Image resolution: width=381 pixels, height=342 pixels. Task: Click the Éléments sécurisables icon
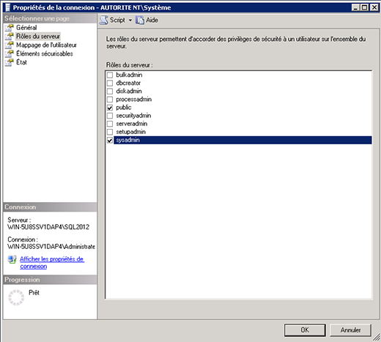[10, 53]
